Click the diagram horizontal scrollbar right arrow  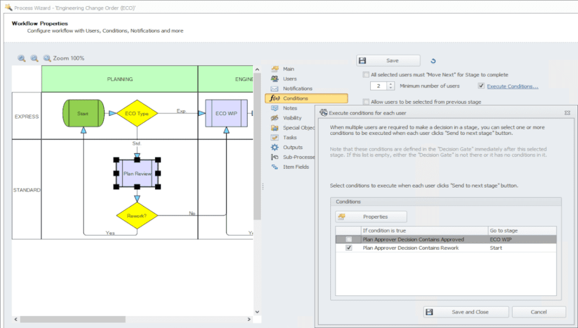tap(249, 319)
